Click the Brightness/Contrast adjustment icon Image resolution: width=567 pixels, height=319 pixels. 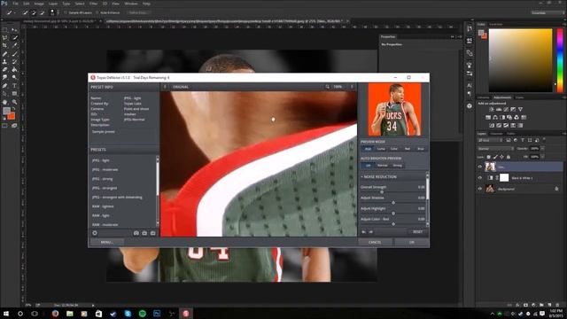492,109
